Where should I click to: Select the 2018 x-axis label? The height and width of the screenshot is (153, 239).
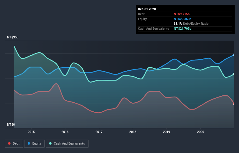[133, 132]
